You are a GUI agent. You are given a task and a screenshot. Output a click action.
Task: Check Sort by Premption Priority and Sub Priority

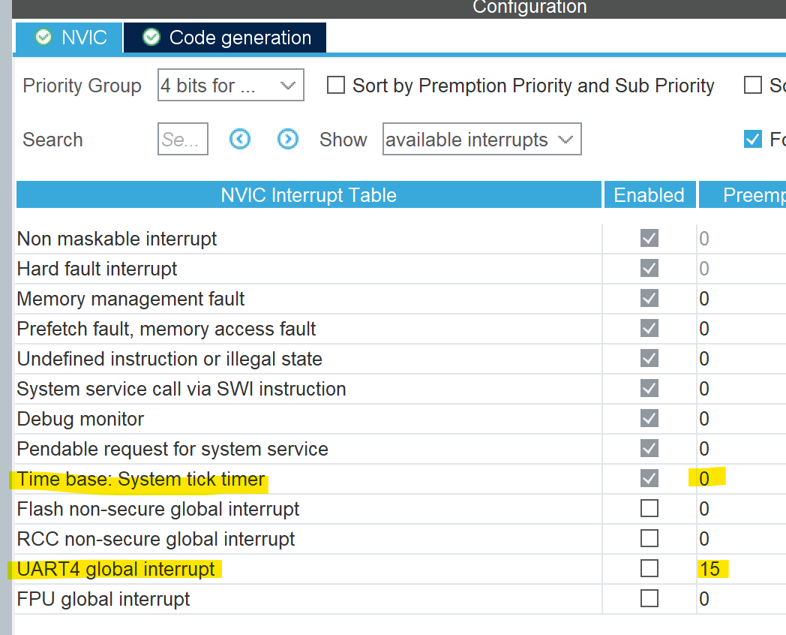click(335, 86)
